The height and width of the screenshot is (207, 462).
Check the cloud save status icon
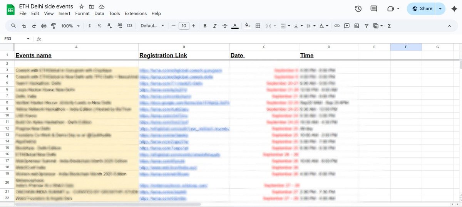[x=101, y=7]
